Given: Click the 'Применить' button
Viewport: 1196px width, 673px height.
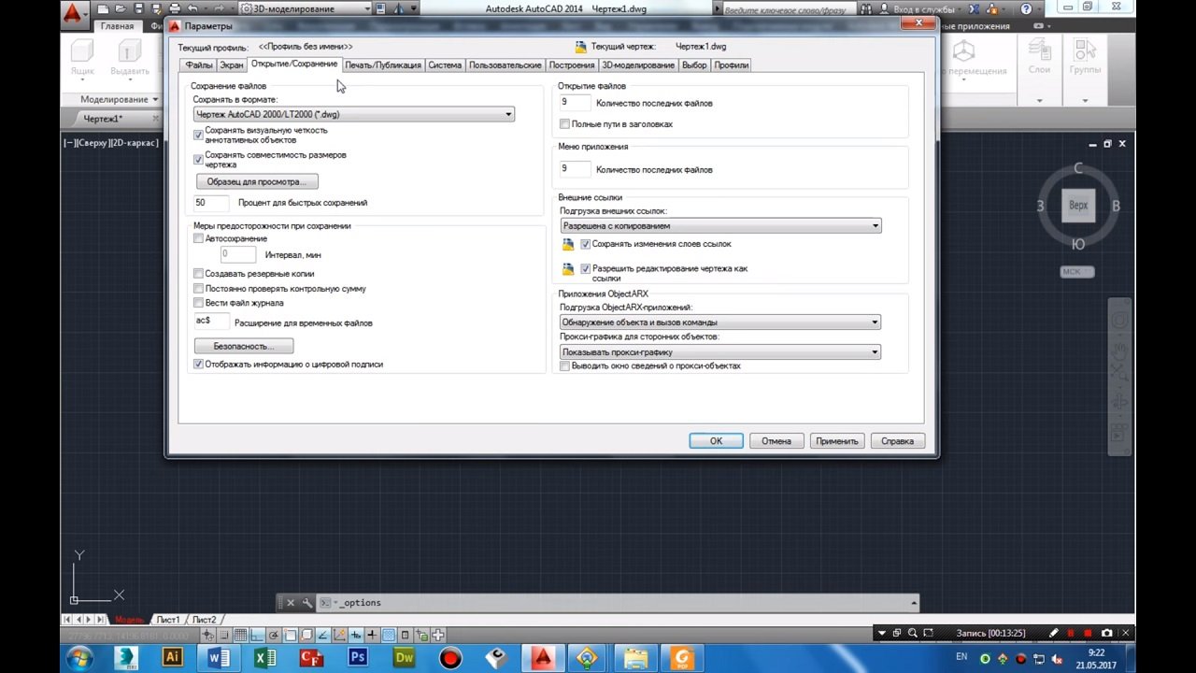Looking at the screenshot, I should [836, 441].
